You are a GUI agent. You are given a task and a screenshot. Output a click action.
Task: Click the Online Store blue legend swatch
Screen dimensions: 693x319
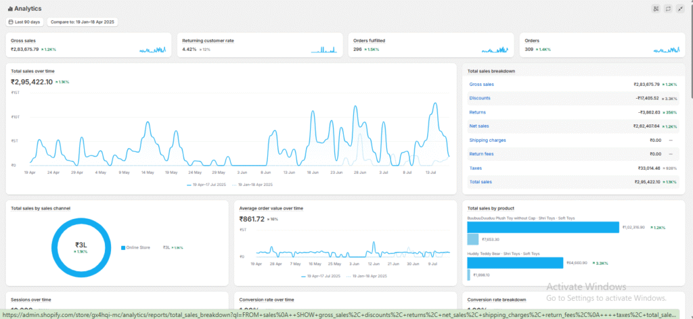[x=123, y=247]
